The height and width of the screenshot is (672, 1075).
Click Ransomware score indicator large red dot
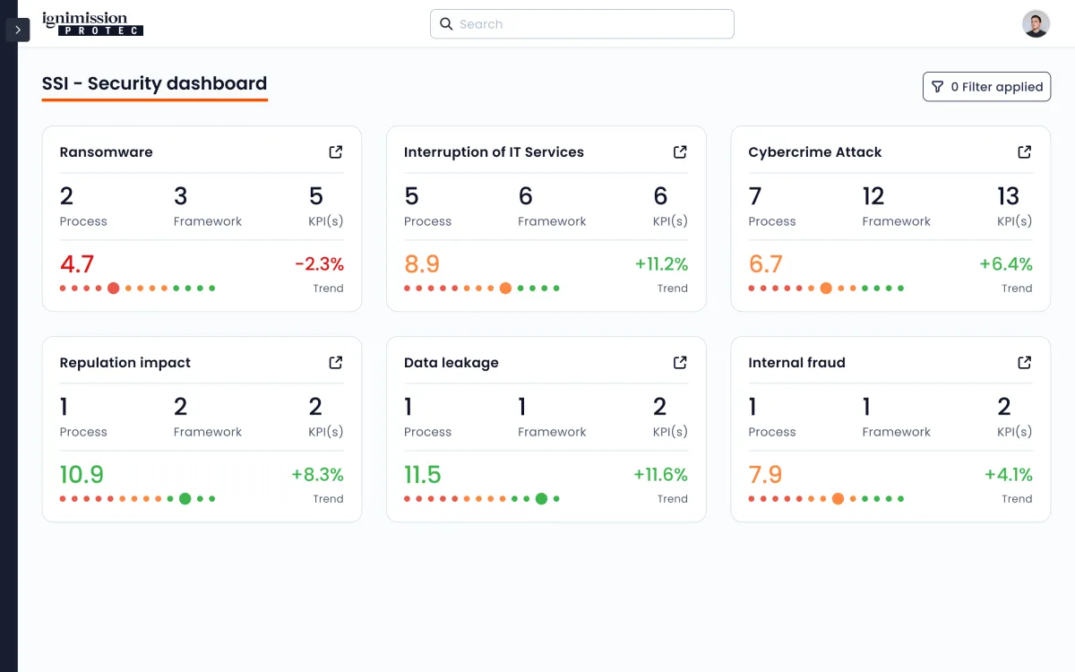(113, 289)
